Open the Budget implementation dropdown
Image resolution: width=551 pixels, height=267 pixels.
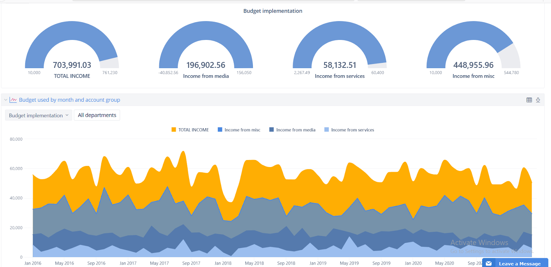coord(38,115)
